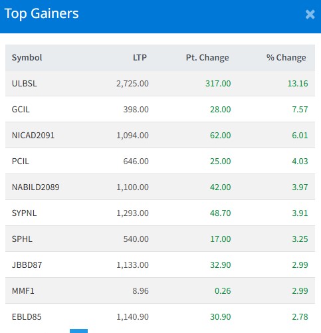Close the Top Gainers panel
This screenshot has width=321, height=333.
point(310,15)
